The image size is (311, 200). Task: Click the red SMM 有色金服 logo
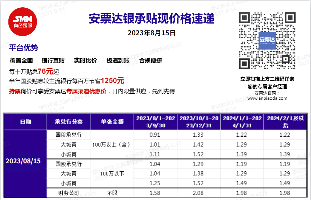tap(22, 22)
